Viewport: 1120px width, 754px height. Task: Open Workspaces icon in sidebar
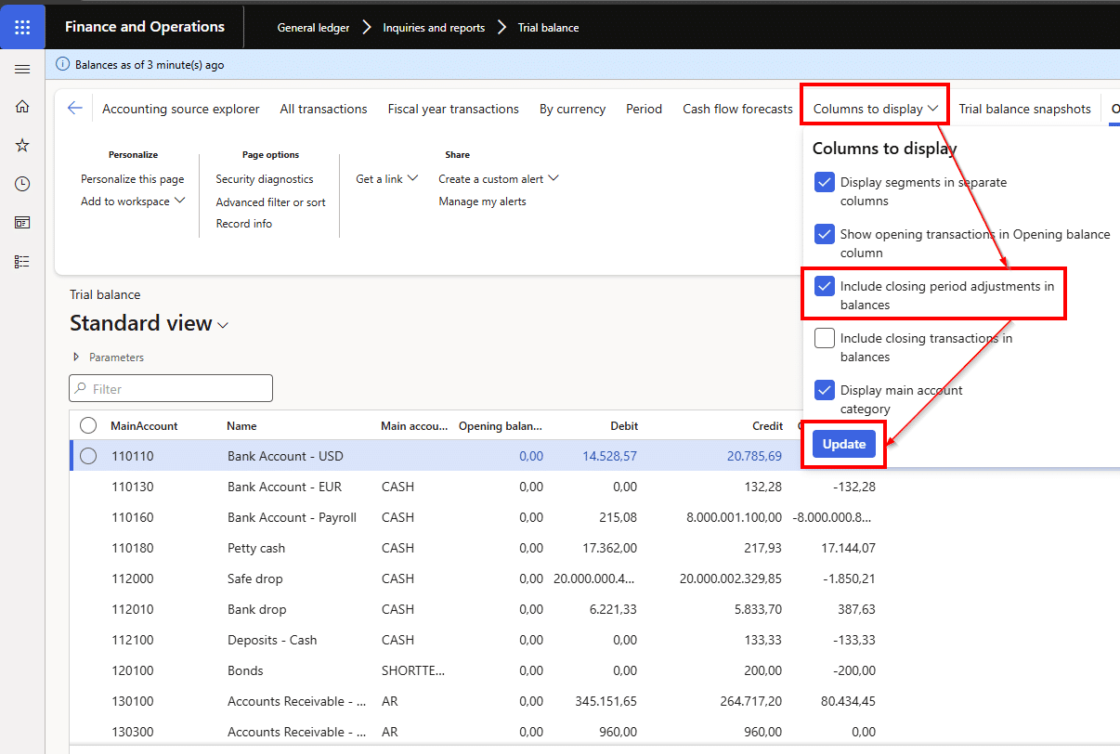pyautogui.click(x=22, y=223)
